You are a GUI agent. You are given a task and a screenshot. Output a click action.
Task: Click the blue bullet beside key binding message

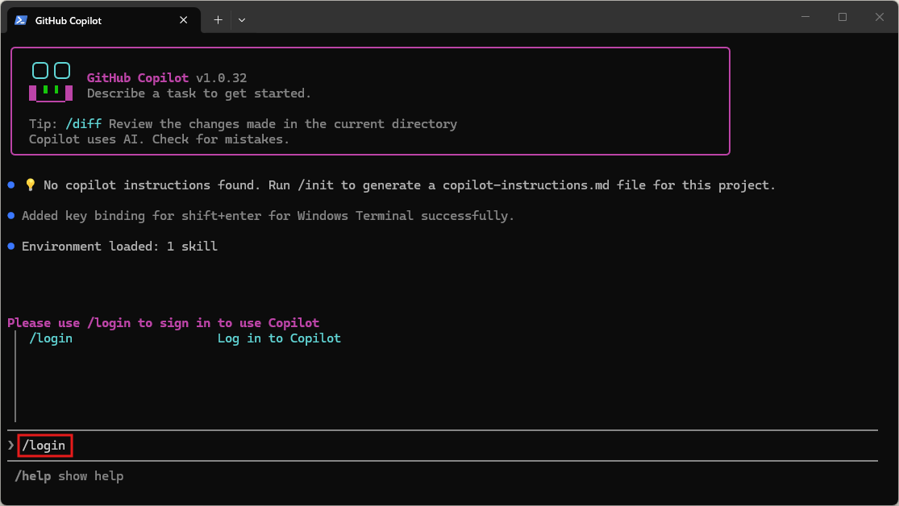pyautogui.click(x=11, y=216)
